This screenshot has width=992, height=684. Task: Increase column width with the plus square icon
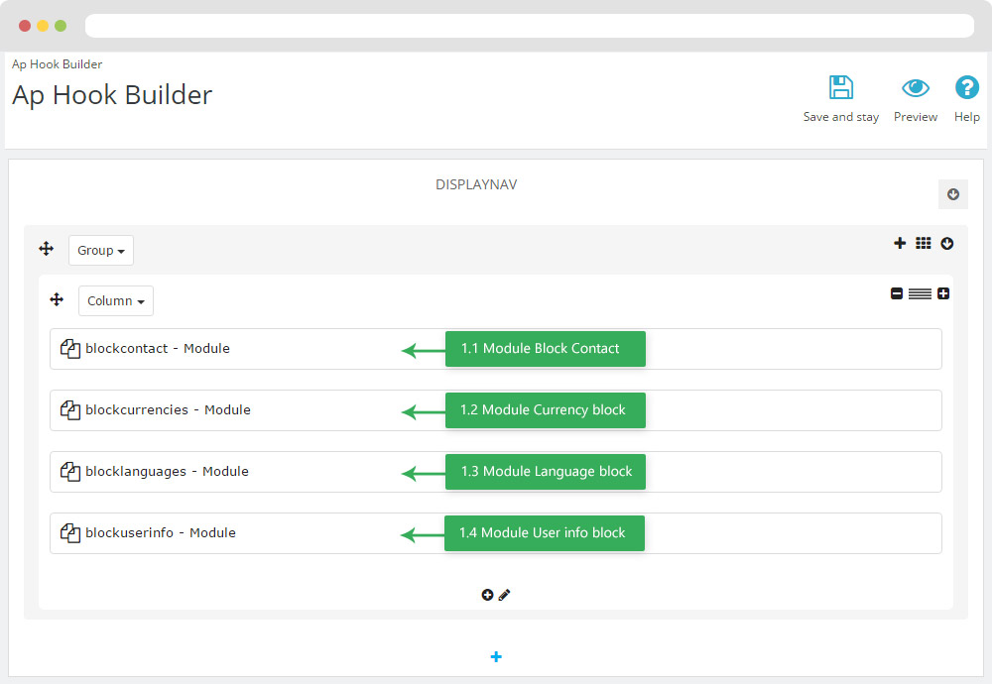point(943,293)
